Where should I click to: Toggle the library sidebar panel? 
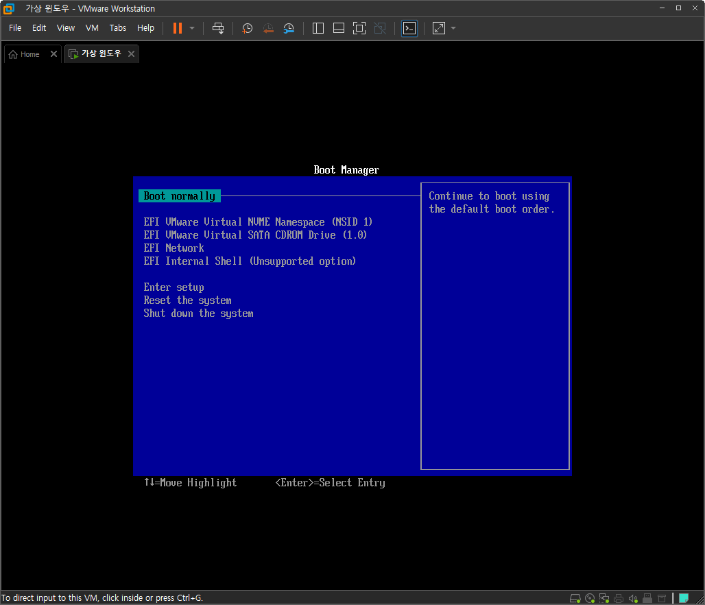click(318, 28)
